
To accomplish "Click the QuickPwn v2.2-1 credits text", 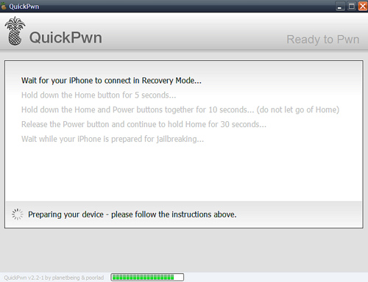I will click(x=54, y=278).
